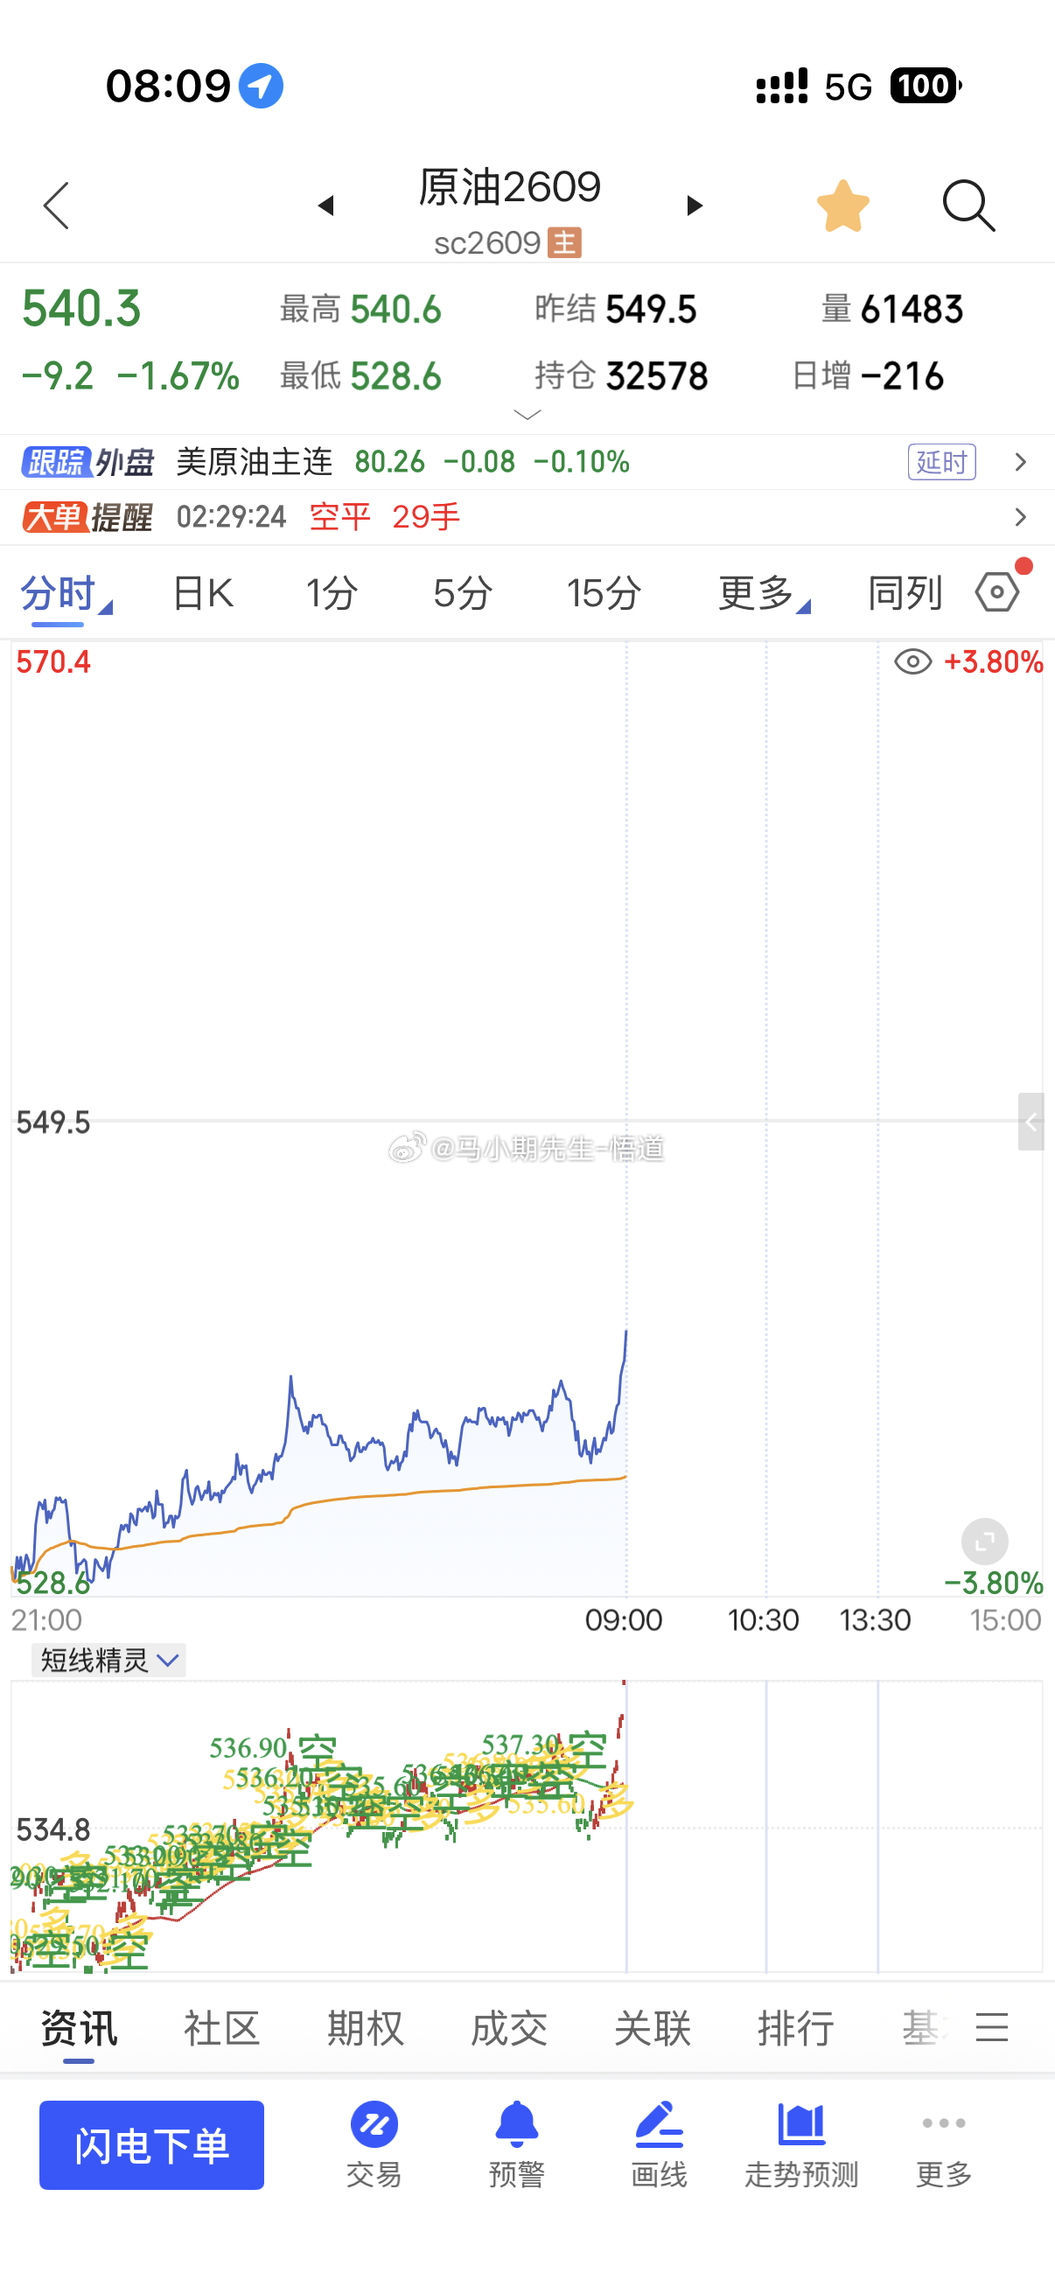
Task: Toggle the favorite star for 原油2609
Action: click(842, 206)
